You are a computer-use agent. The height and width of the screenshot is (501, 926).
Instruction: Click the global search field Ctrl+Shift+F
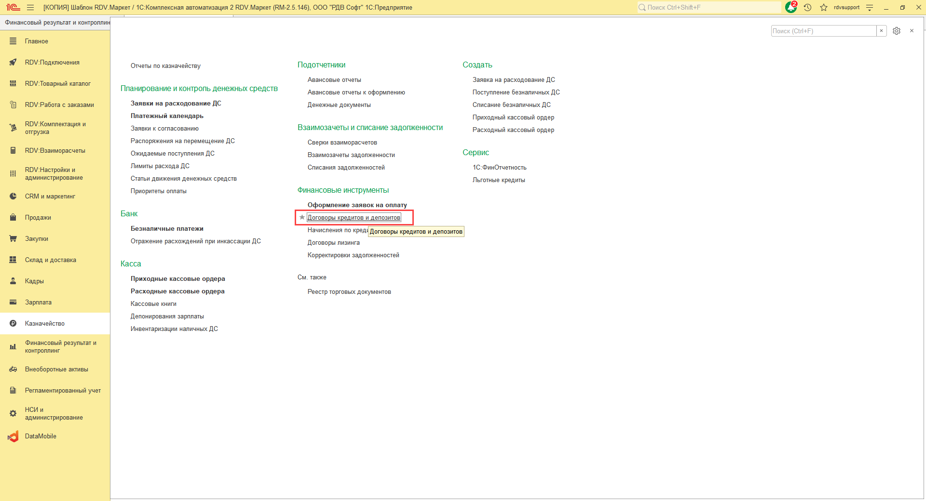coord(709,7)
